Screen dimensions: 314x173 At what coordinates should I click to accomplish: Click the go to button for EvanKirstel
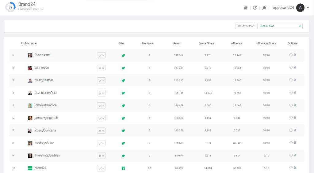point(101,55)
